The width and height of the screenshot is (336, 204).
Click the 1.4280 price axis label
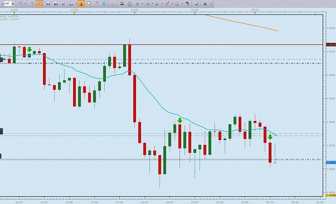[331, 122]
